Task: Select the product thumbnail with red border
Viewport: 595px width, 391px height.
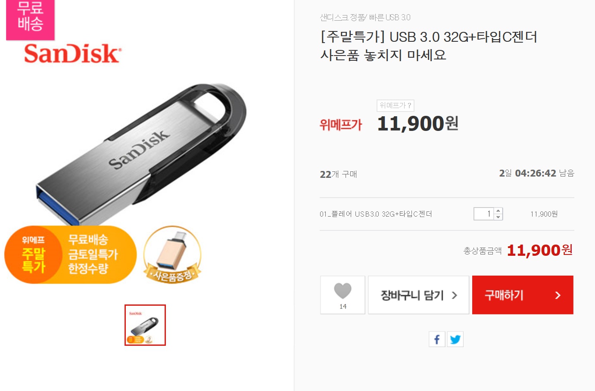Action: tap(145, 325)
